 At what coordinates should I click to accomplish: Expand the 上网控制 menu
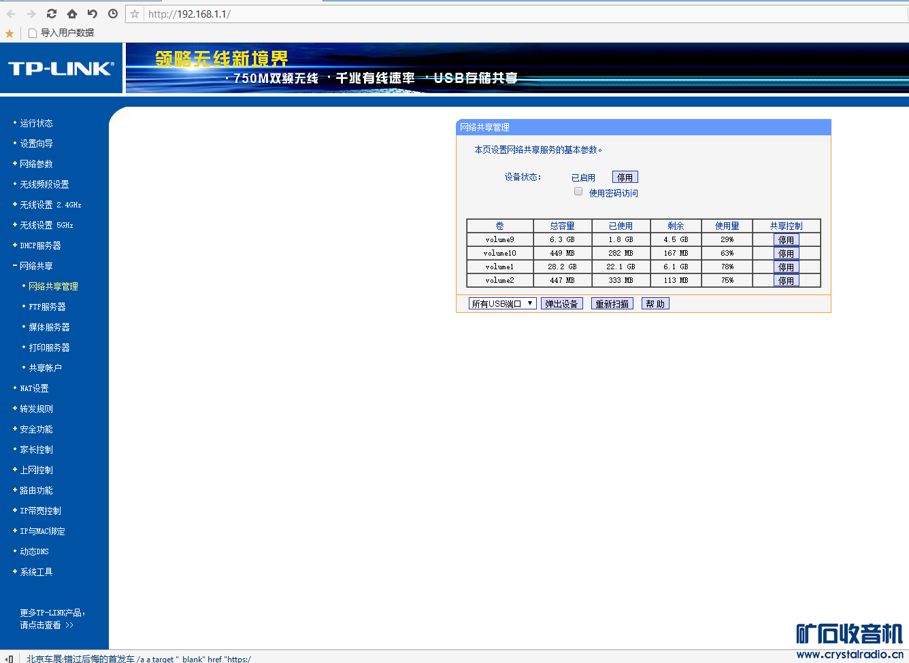tap(36, 470)
